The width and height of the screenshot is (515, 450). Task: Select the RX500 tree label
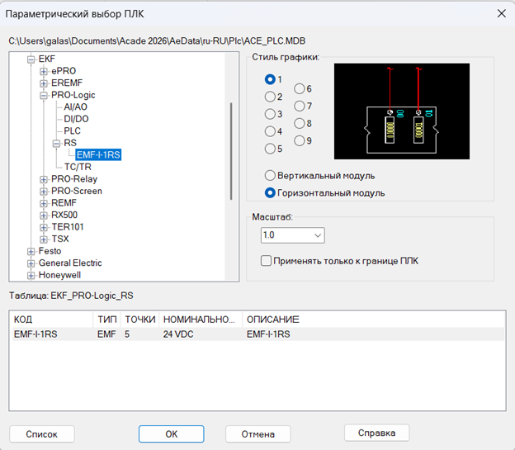(64, 215)
